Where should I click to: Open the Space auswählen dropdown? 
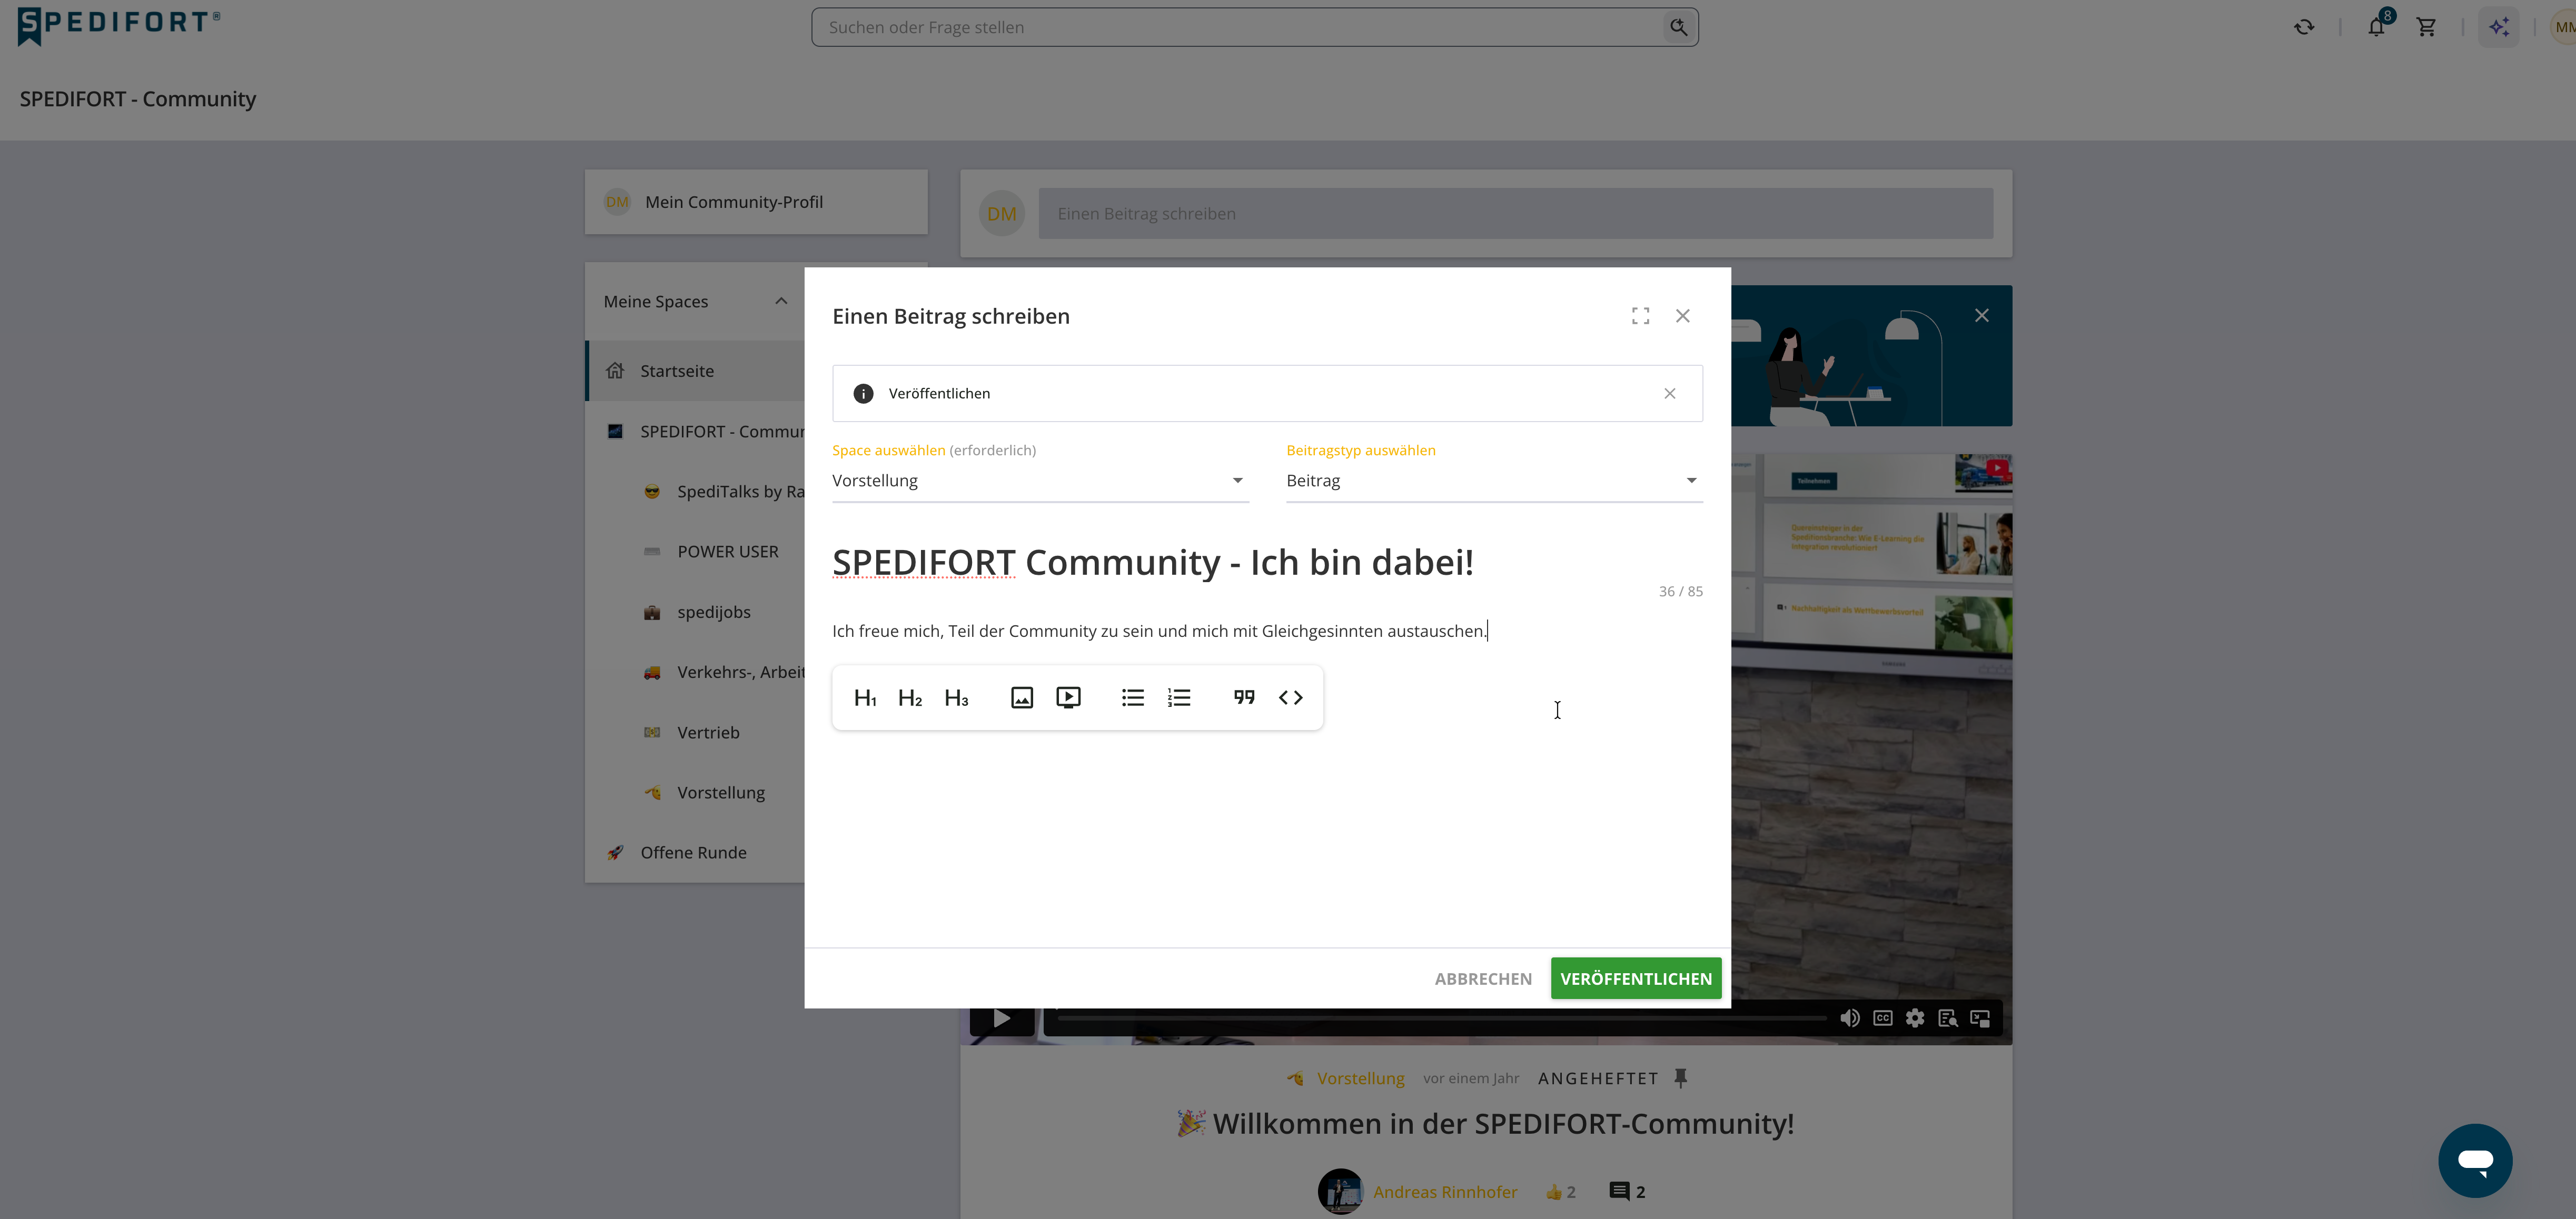1040,481
